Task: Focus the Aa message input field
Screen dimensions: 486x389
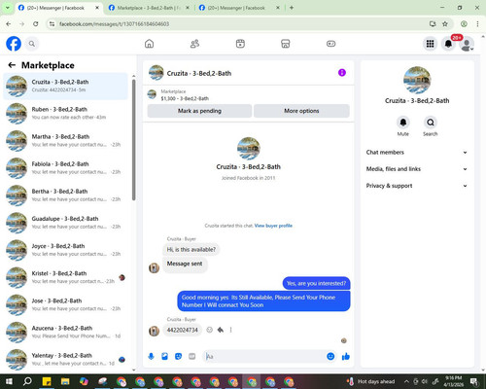Action: (264, 357)
